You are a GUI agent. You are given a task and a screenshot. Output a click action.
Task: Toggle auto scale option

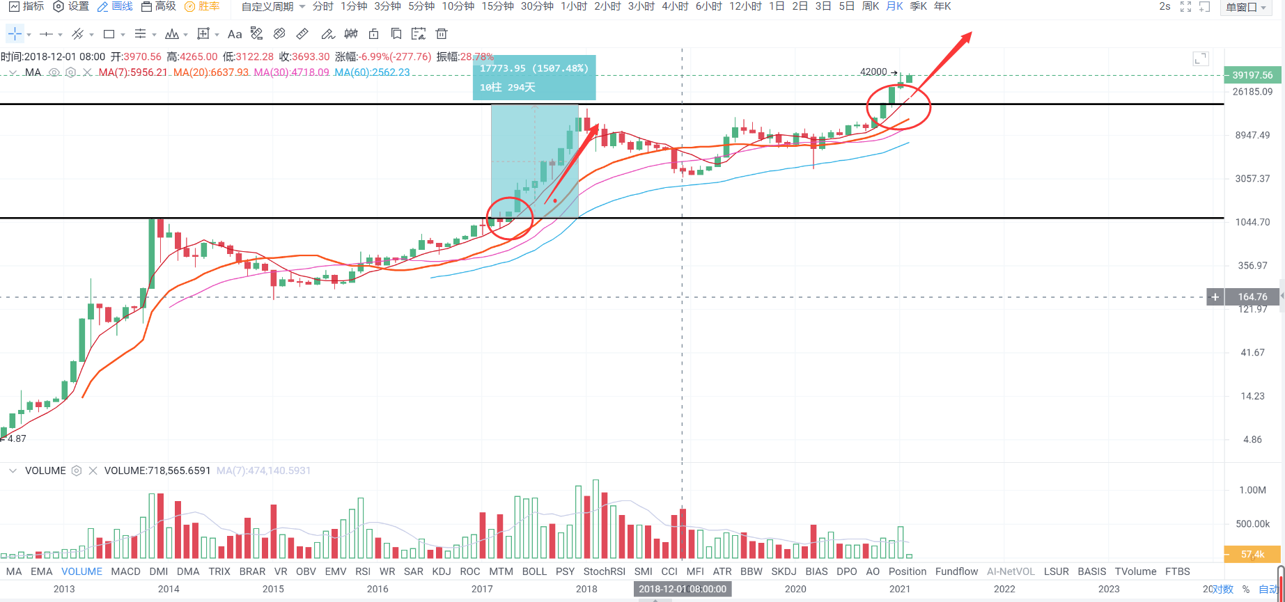[1268, 589]
